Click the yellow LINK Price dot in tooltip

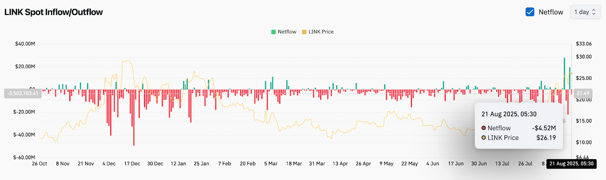click(x=484, y=138)
